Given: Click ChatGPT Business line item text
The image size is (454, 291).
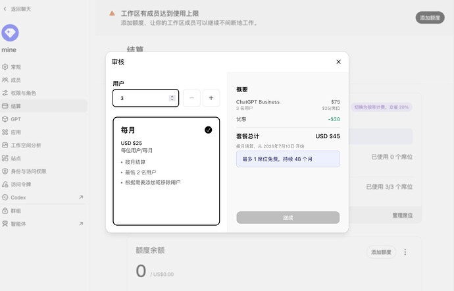Looking at the screenshot, I should (258, 102).
